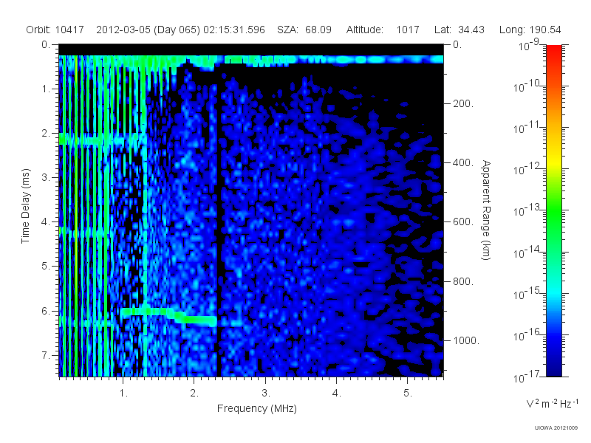The width and height of the screenshot is (591, 443).
Task: Click the 'Apparent Range (km)' axis label
Action: [486, 210]
